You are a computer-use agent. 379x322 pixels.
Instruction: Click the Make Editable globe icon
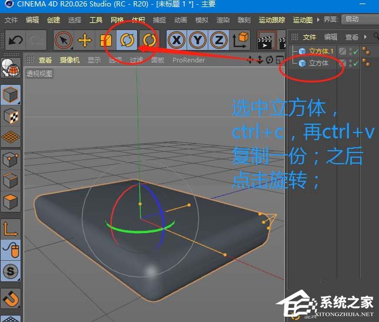[x=11, y=68]
